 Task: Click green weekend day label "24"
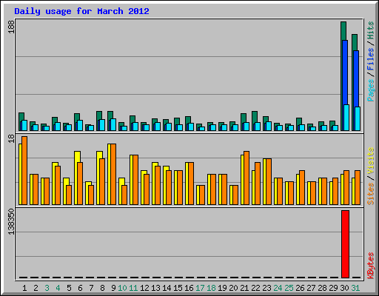278,288
